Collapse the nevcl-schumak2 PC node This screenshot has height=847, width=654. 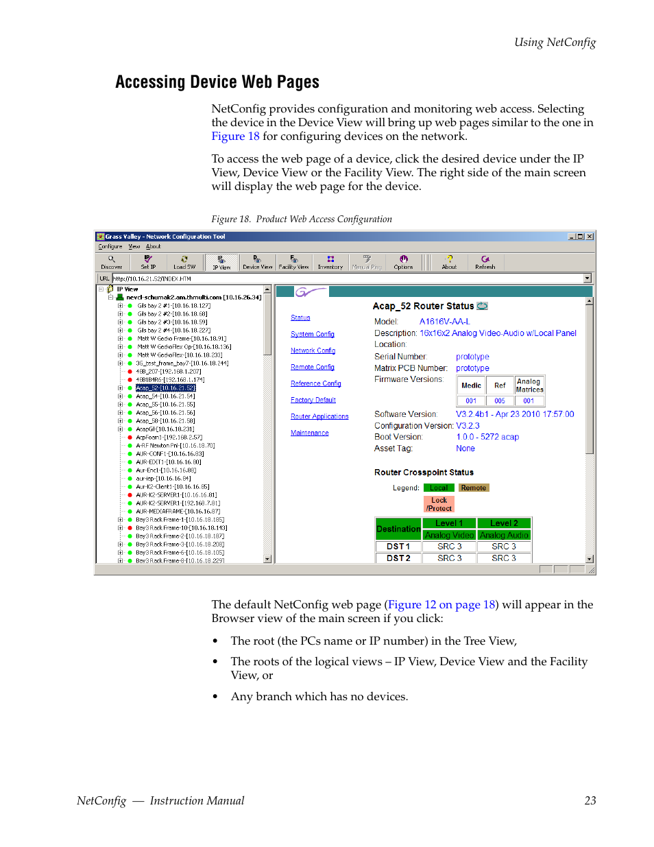110,298
